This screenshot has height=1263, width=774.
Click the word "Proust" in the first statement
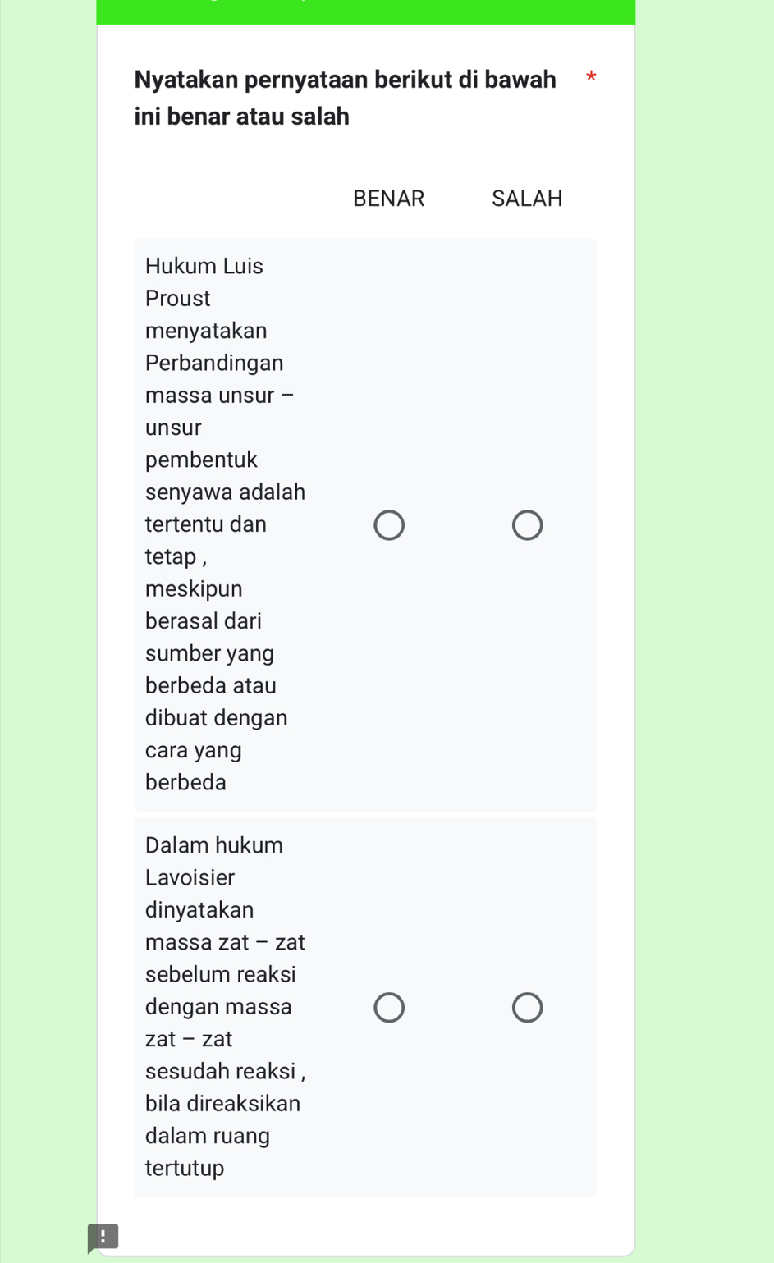coord(178,298)
